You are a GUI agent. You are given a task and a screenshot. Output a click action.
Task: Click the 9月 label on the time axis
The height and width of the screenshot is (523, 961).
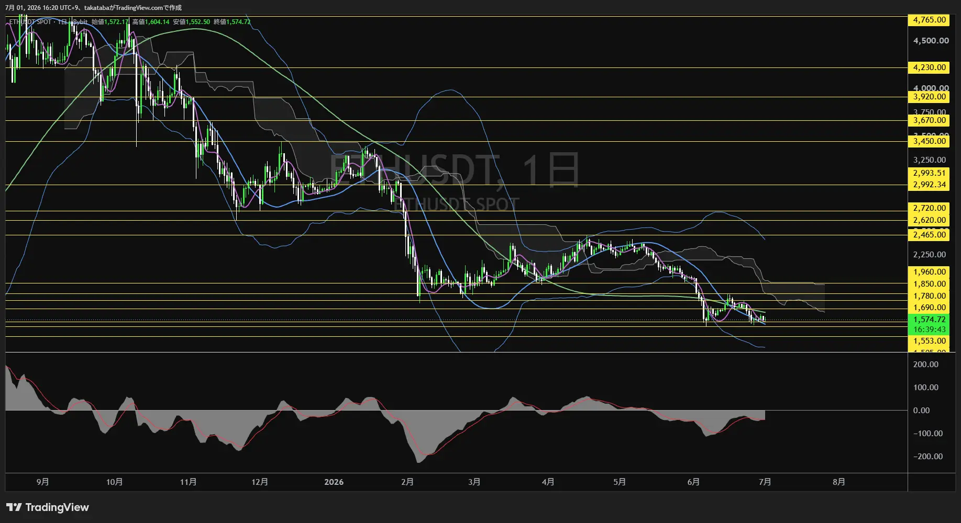pyautogui.click(x=43, y=482)
